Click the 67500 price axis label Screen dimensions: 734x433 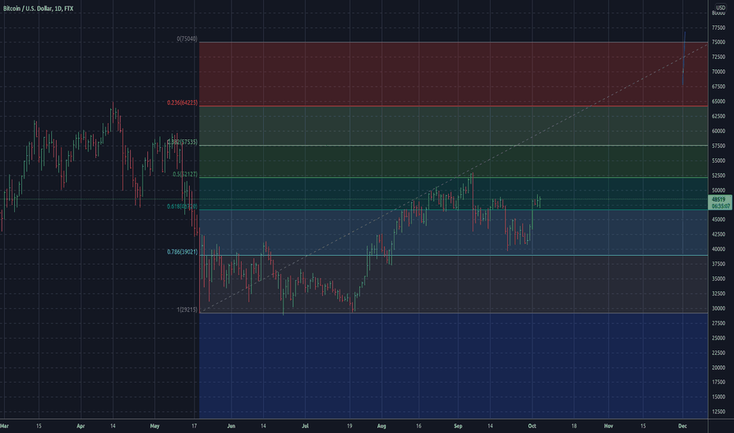click(x=718, y=87)
